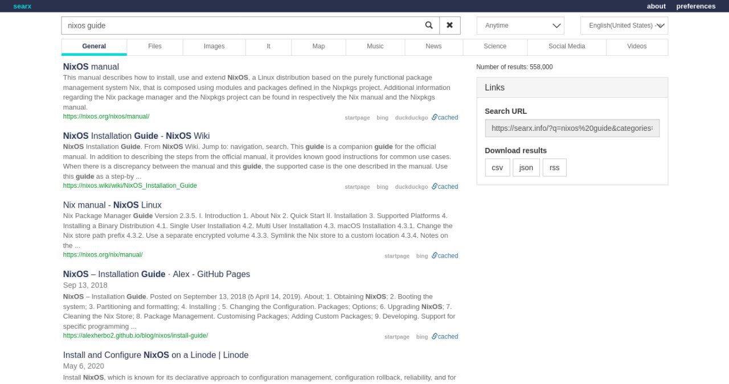
Task: Select the Search URL text field
Action: coord(572,128)
